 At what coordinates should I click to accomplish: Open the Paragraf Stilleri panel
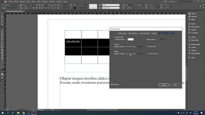[194, 53]
